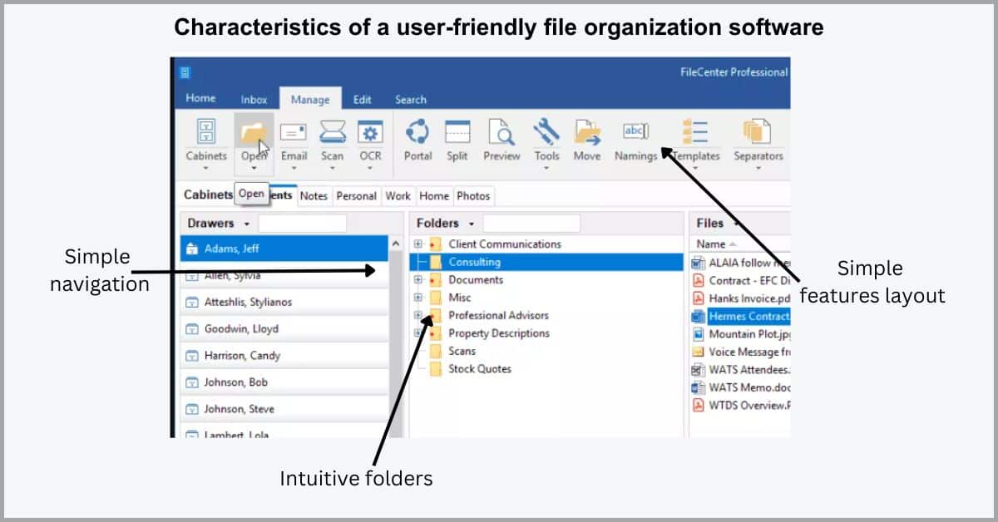The height and width of the screenshot is (522, 998).
Task: Open the dropdown arrow under Email
Action: (x=294, y=168)
